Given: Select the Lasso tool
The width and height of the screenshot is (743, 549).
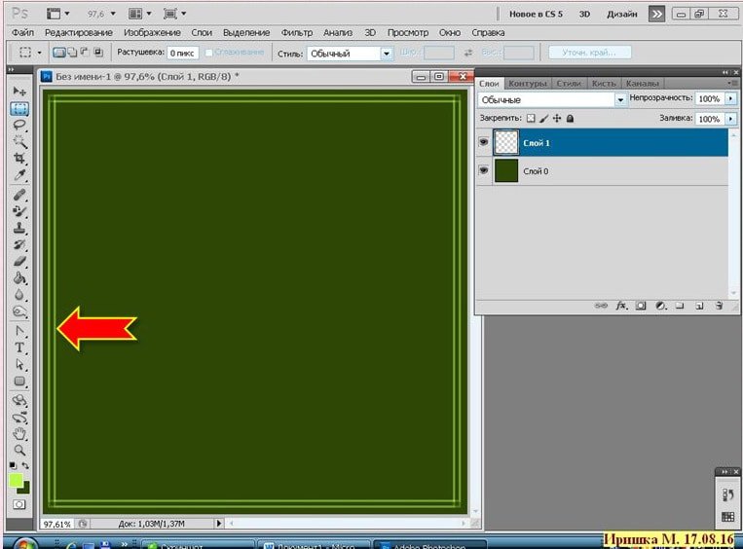Looking at the screenshot, I should (19, 125).
